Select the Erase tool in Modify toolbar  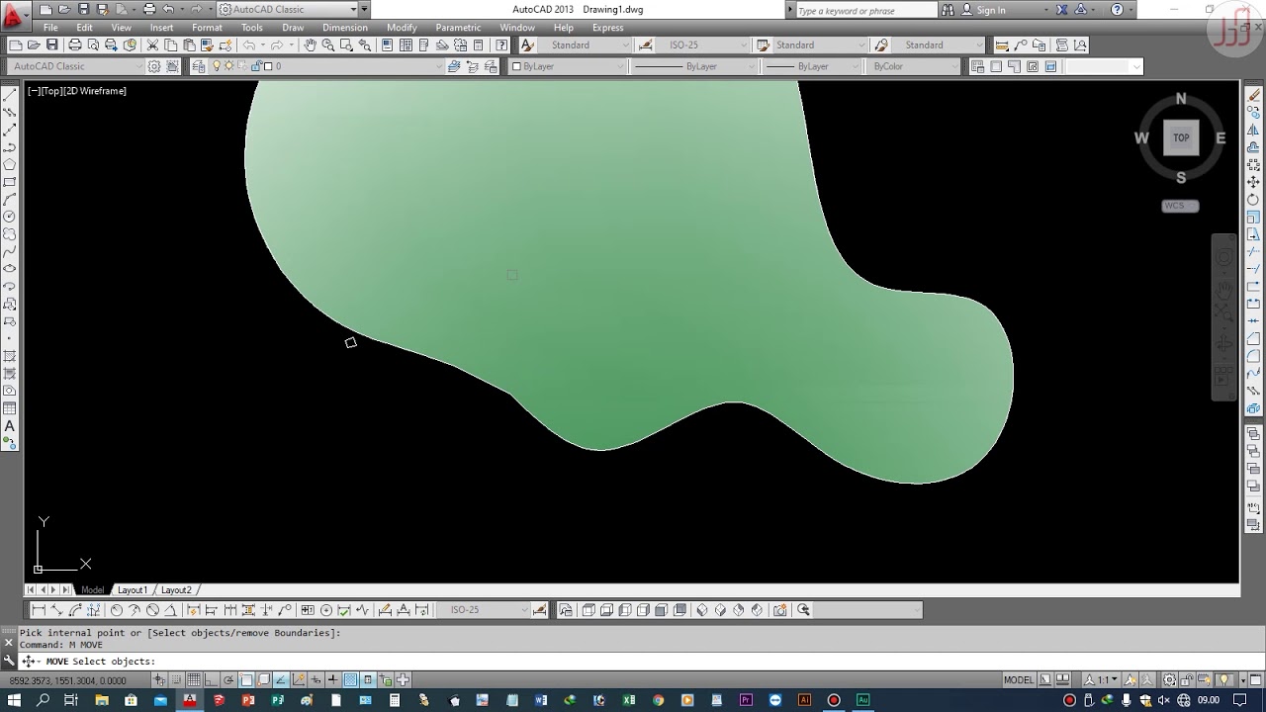(x=1253, y=95)
